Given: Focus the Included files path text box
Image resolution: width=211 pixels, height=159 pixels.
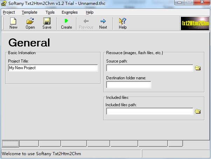Looking at the screenshot, I should [150, 111].
